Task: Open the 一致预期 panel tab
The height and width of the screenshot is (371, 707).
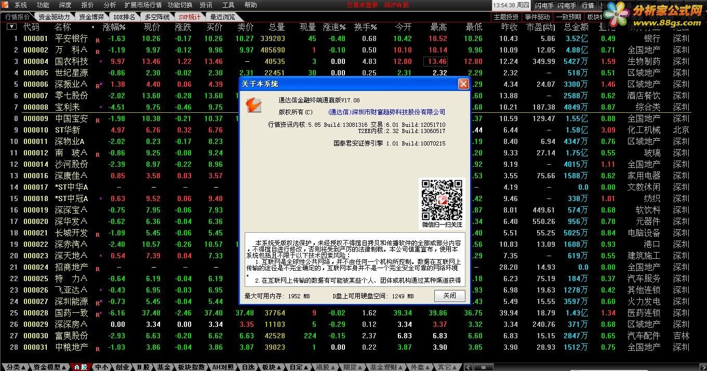Action: click(568, 17)
